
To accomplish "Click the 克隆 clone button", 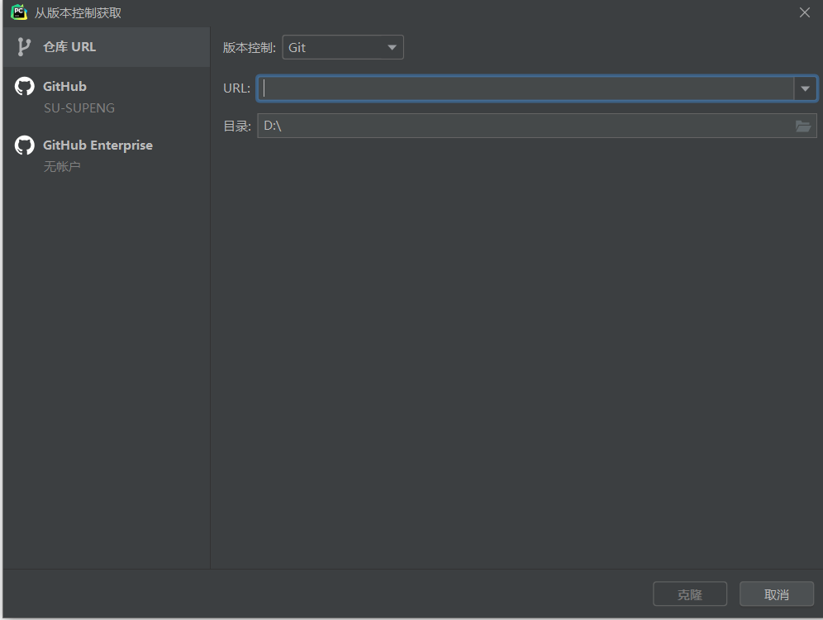I will 690,594.
